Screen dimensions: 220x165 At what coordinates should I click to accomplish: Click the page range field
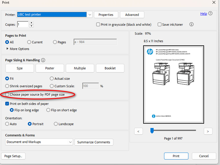click(95, 42)
